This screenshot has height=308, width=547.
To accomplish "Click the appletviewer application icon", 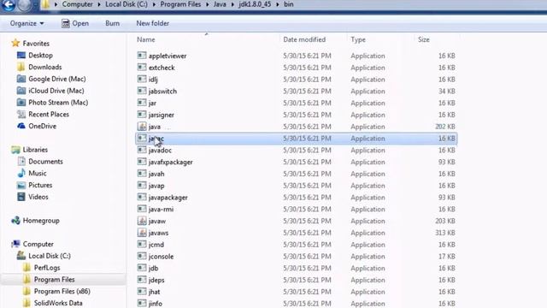I will (x=142, y=56).
